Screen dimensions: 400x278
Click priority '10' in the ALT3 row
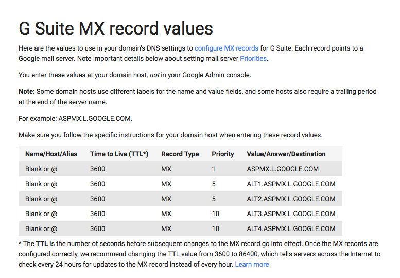click(216, 214)
